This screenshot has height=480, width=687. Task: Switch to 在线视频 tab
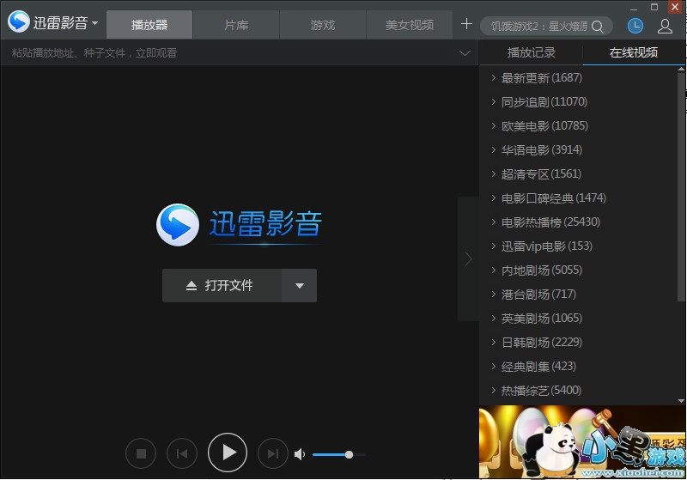634,52
